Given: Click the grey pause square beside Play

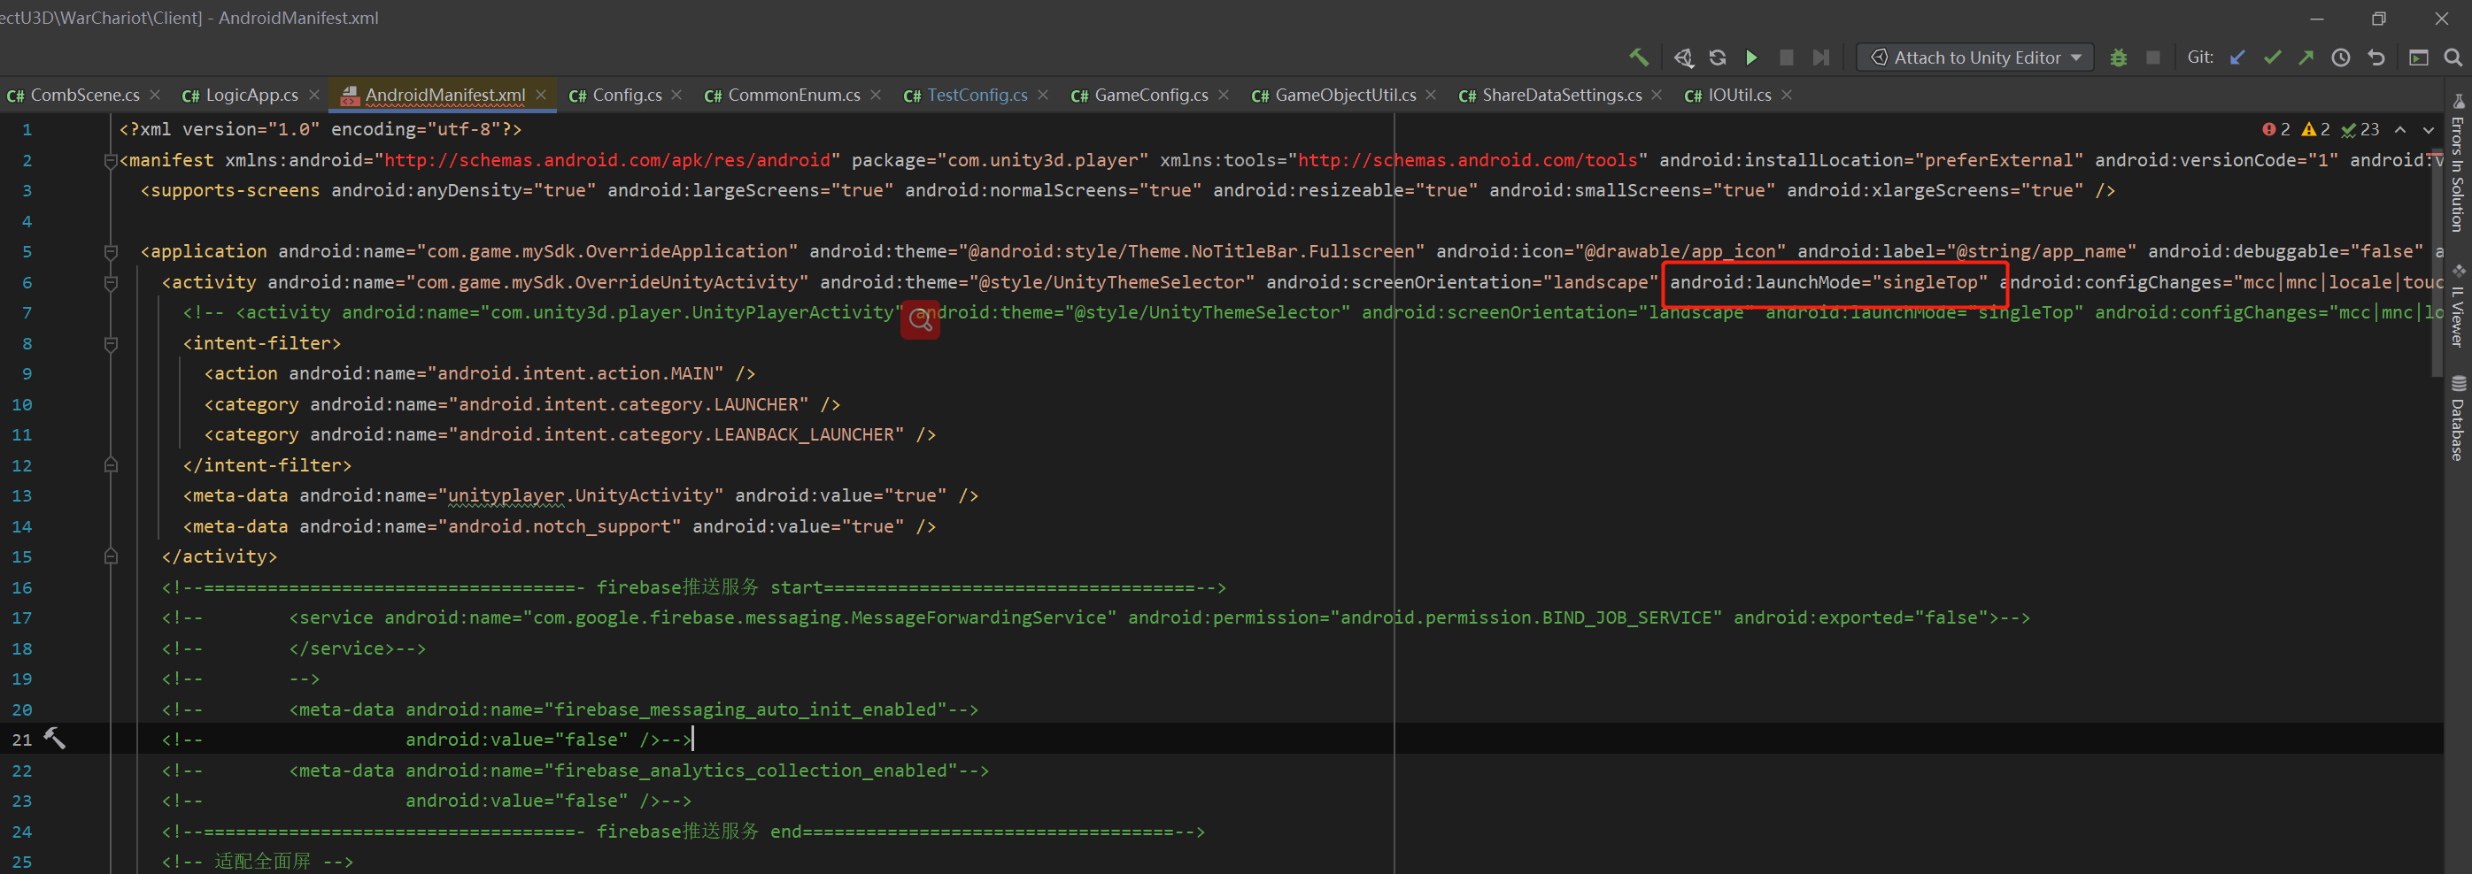Looking at the screenshot, I should pyautogui.click(x=1786, y=57).
